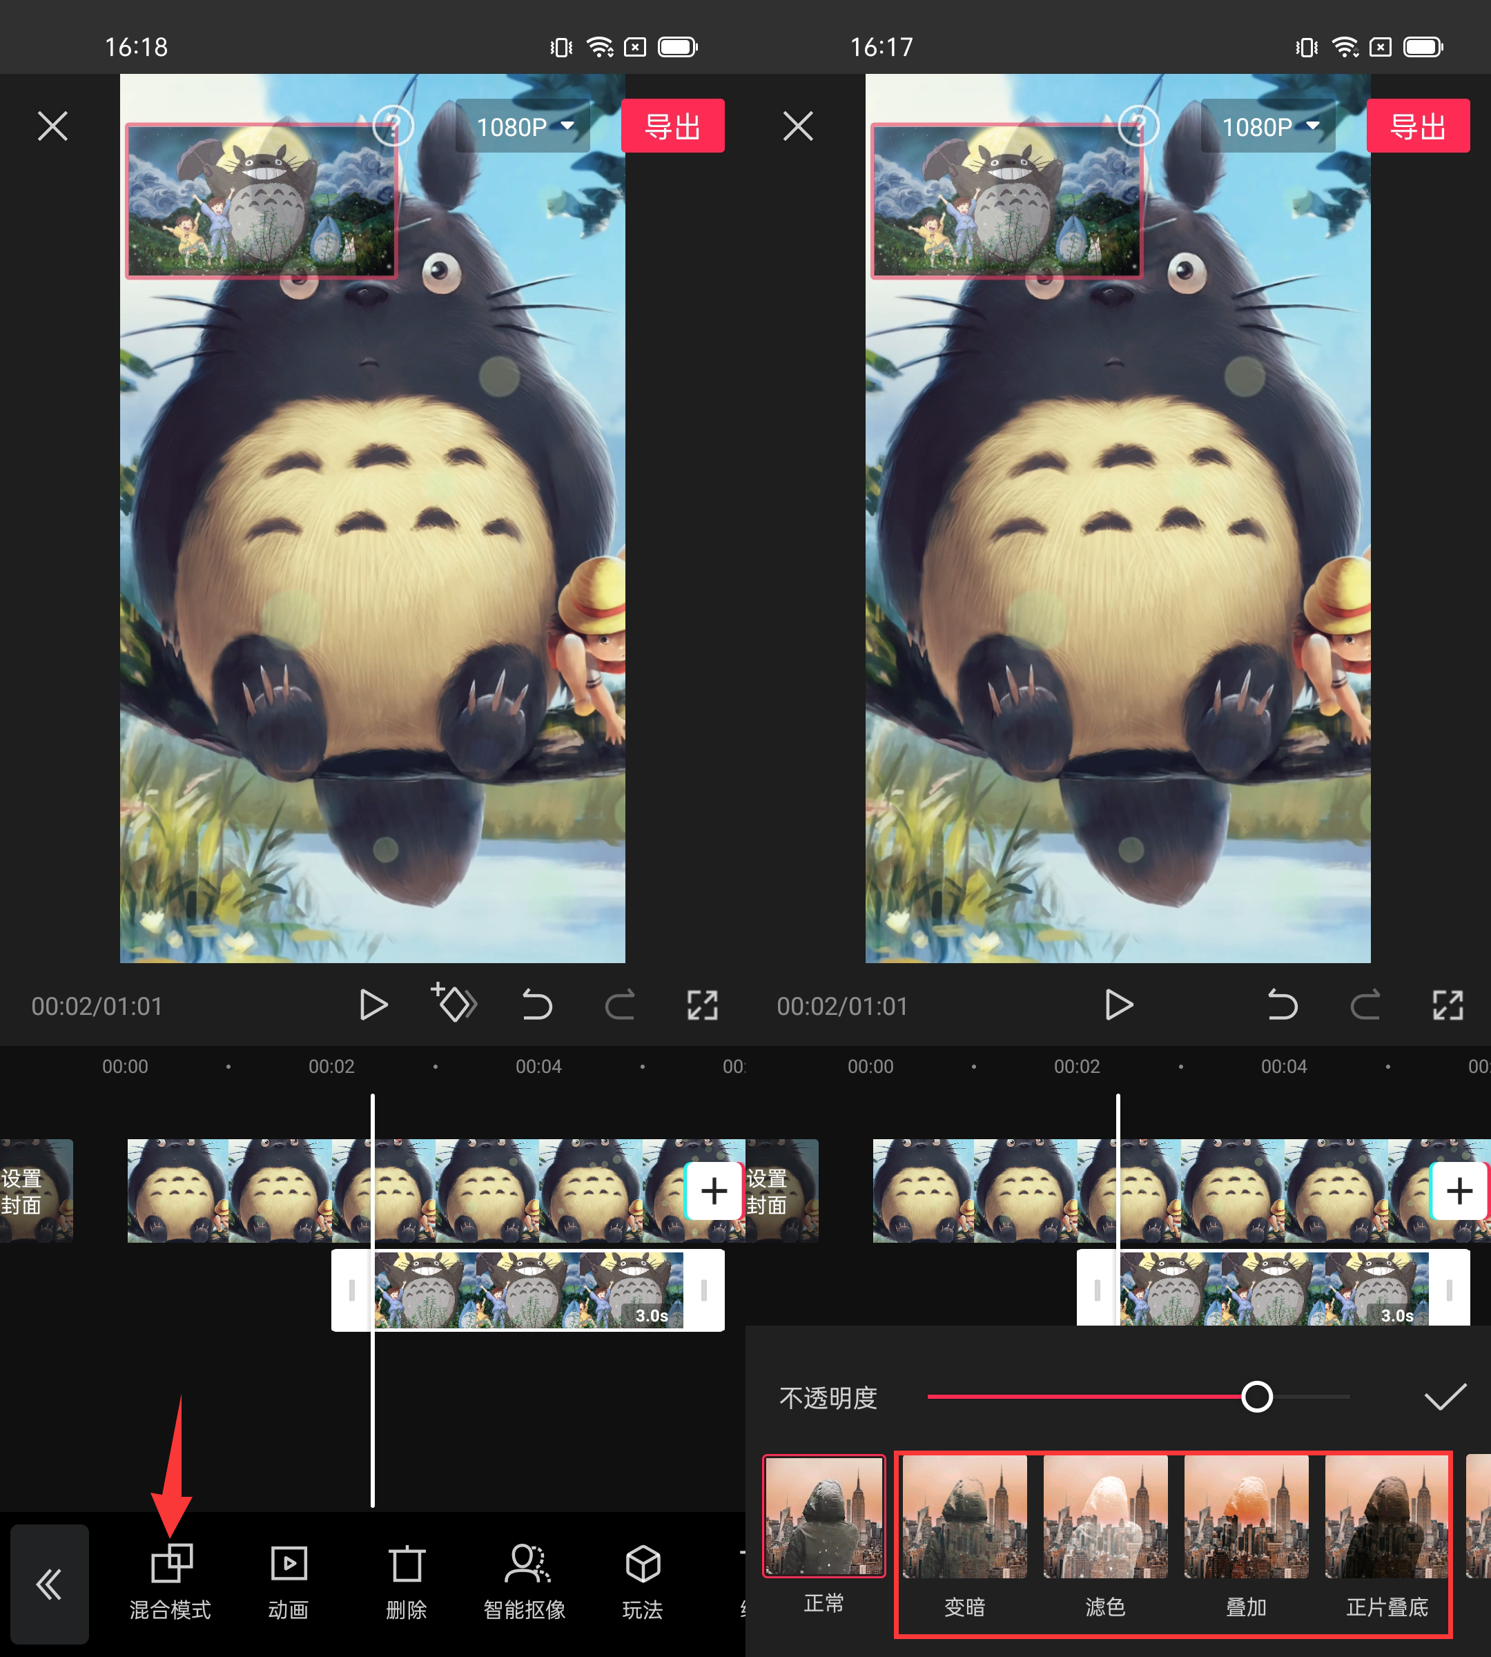Screen dimensions: 1491x1657
Task: Add clip with plus button in left timeline
Action: click(714, 1191)
